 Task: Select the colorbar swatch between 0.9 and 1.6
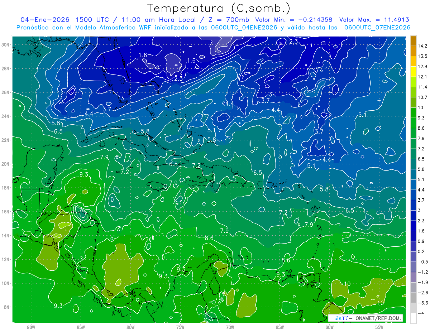413,236
